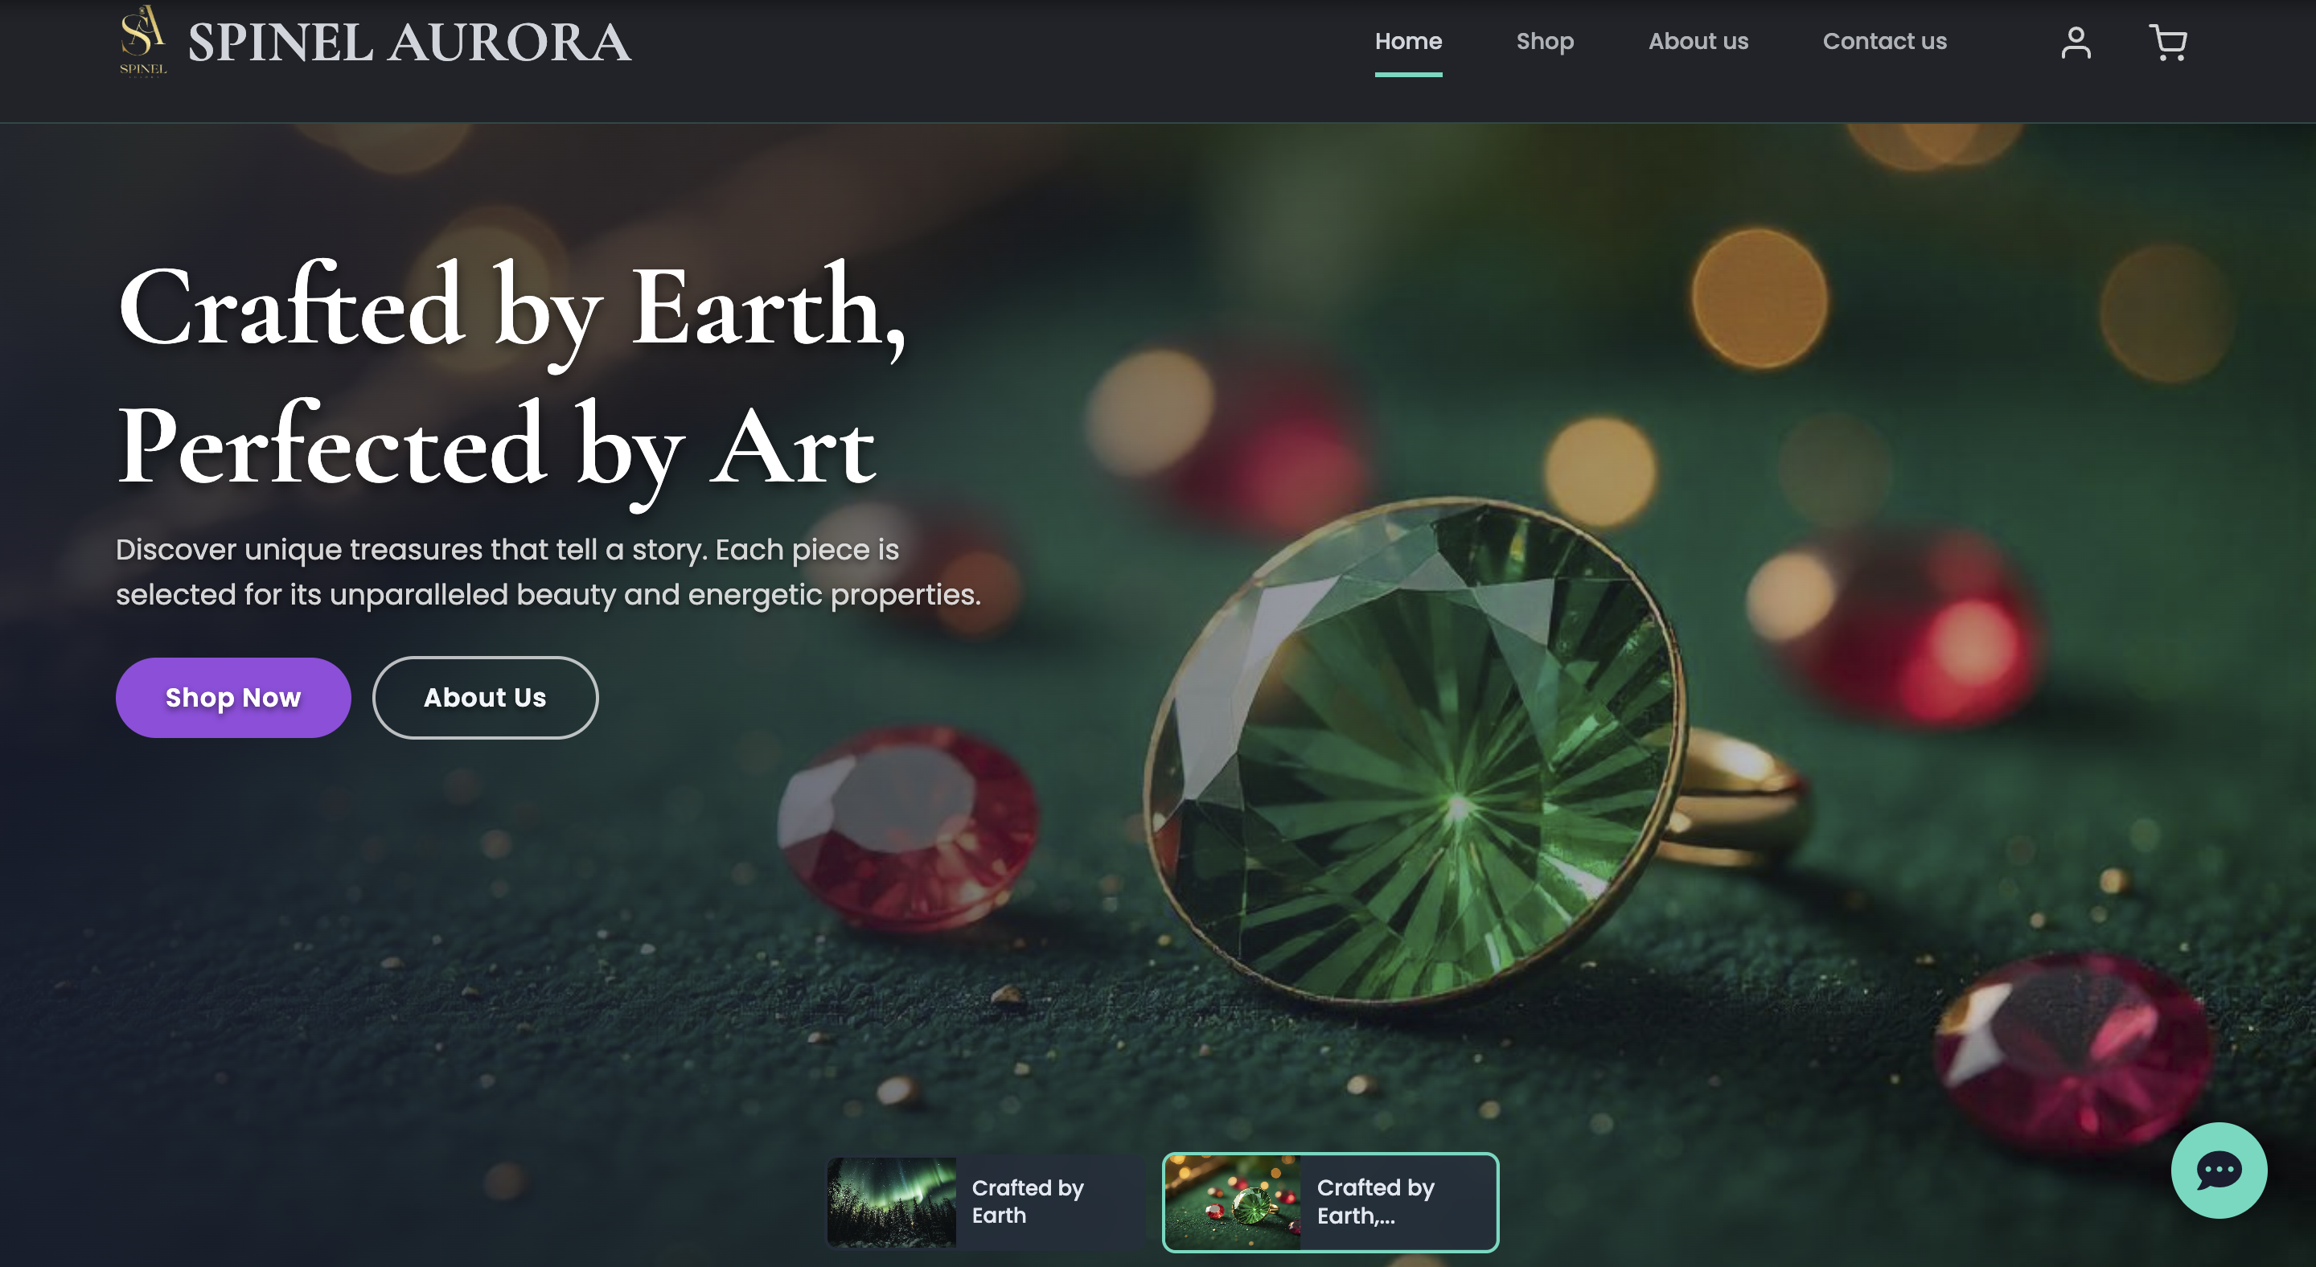Click the pink gemstone at lower right
This screenshot has height=1267, width=2316.
tap(2072, 1052)
